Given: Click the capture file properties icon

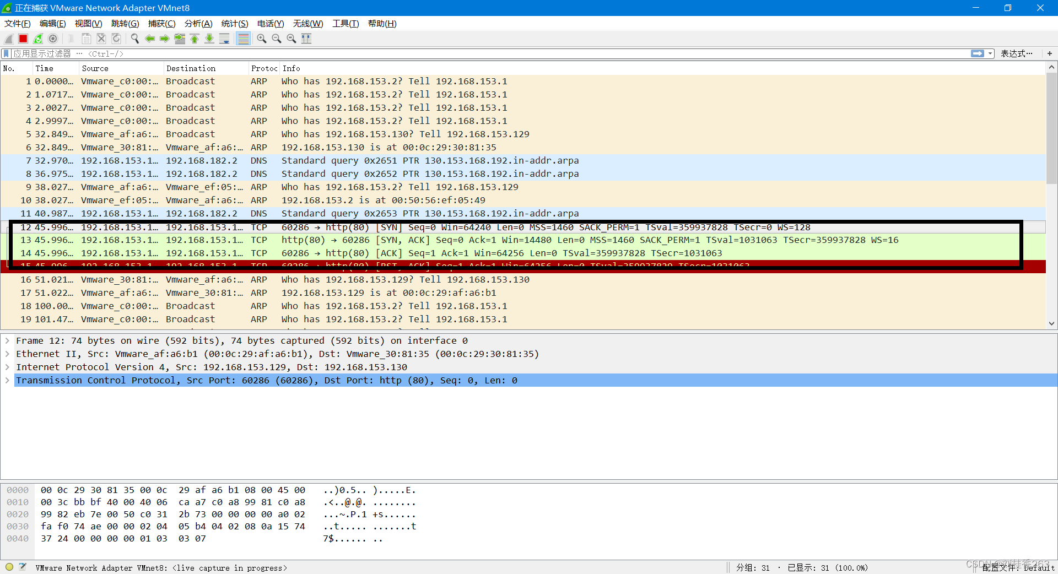Looking at the screenshot, I should (23, 567).
